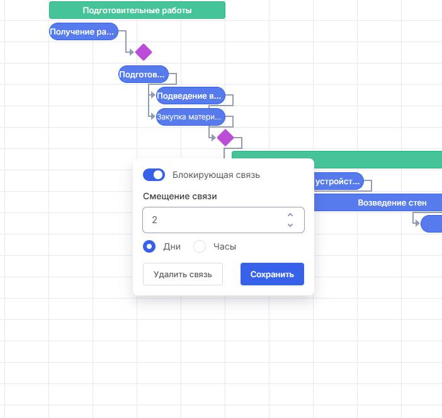
Task: Click the Сохранить button
Action: 272,274
